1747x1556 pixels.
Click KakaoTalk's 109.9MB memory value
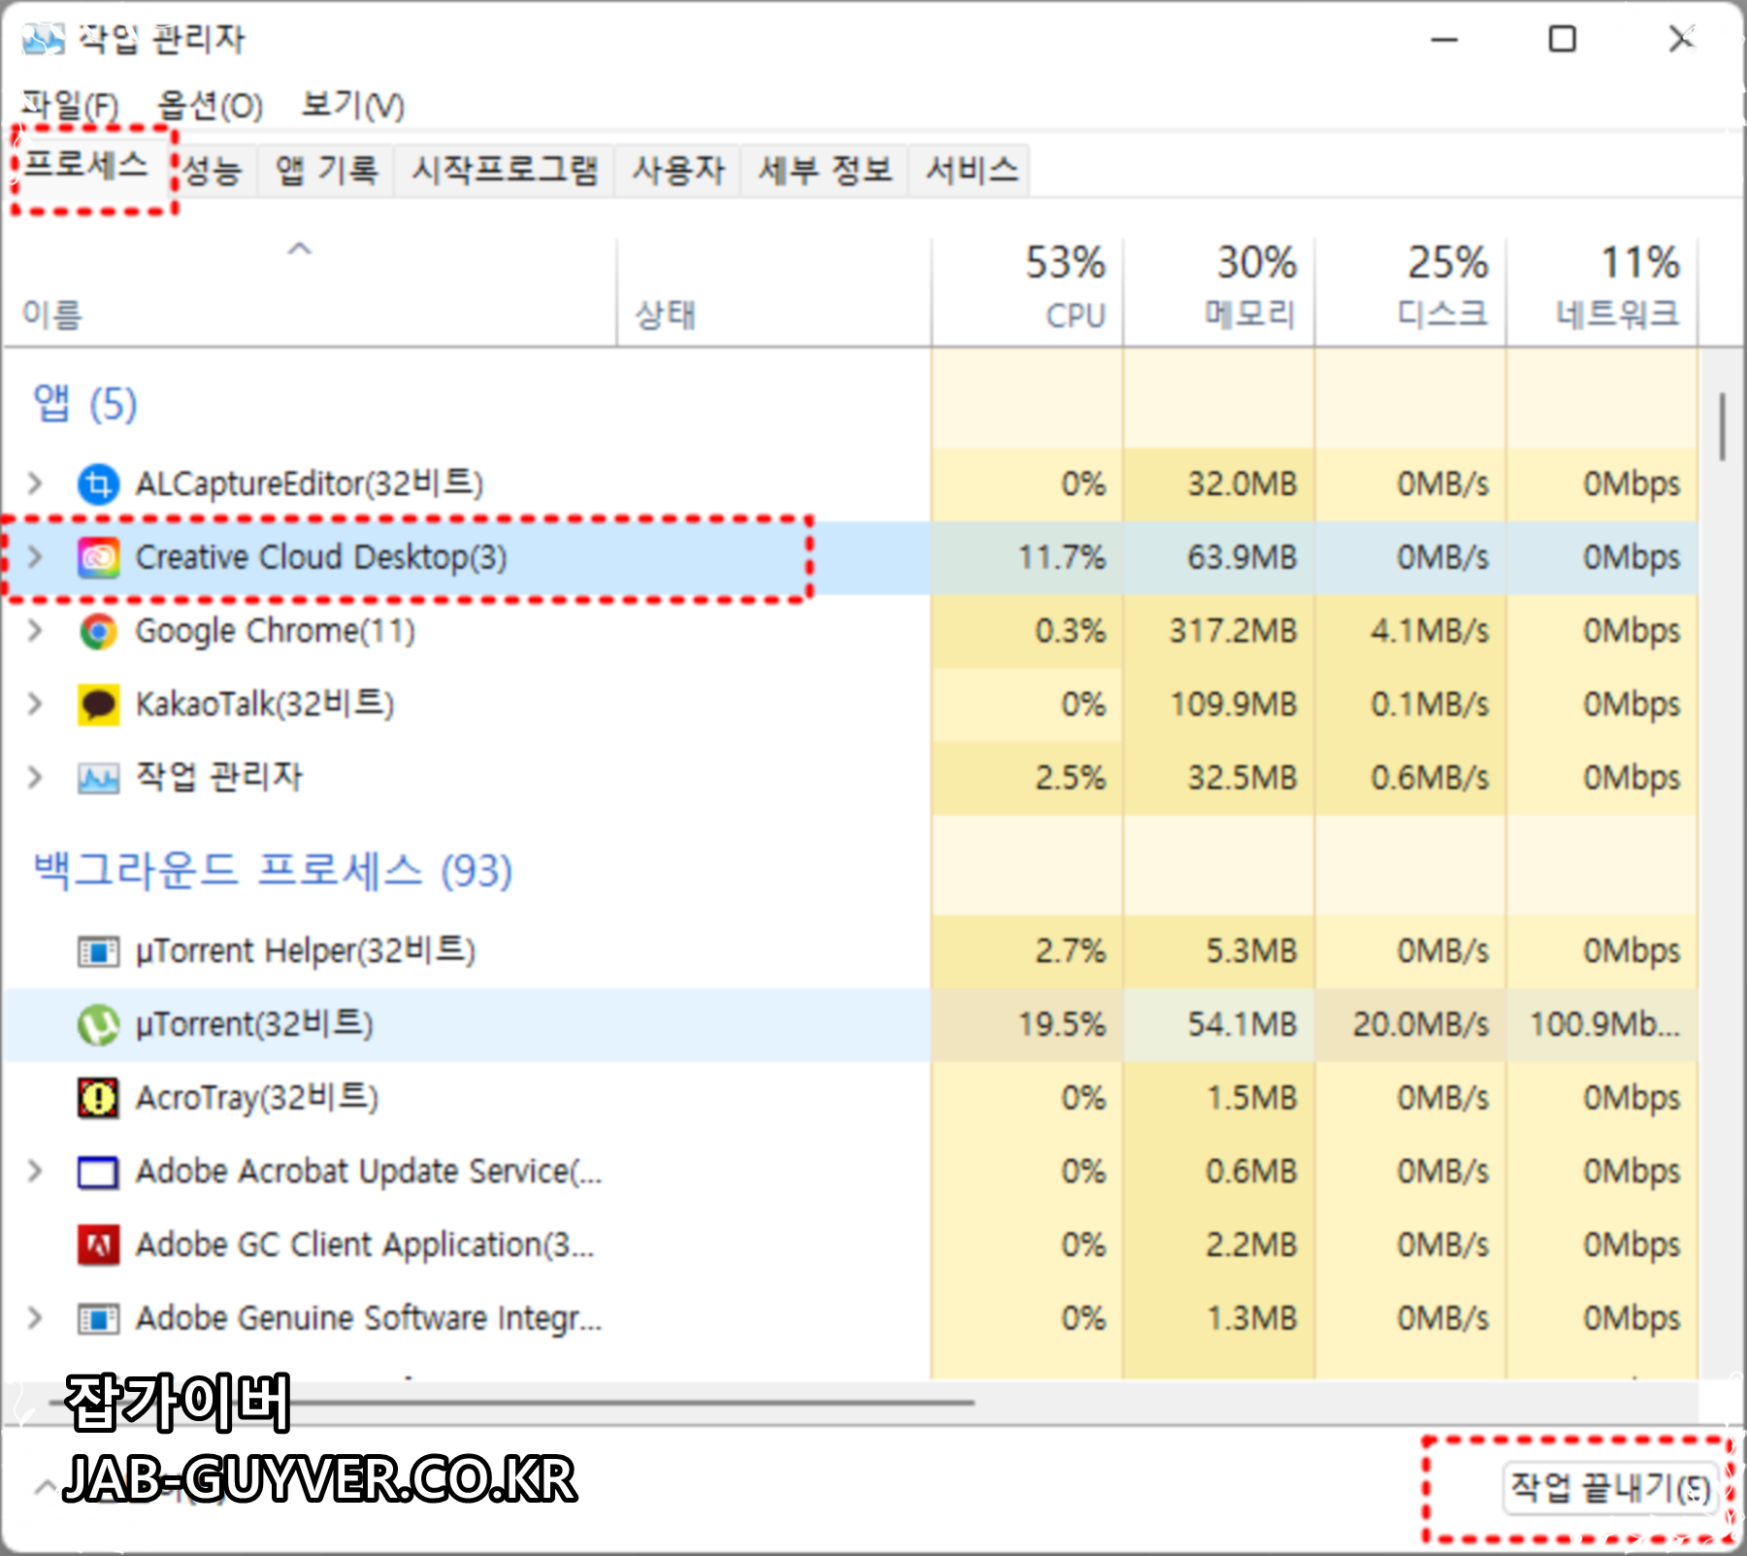(1233, 704)
